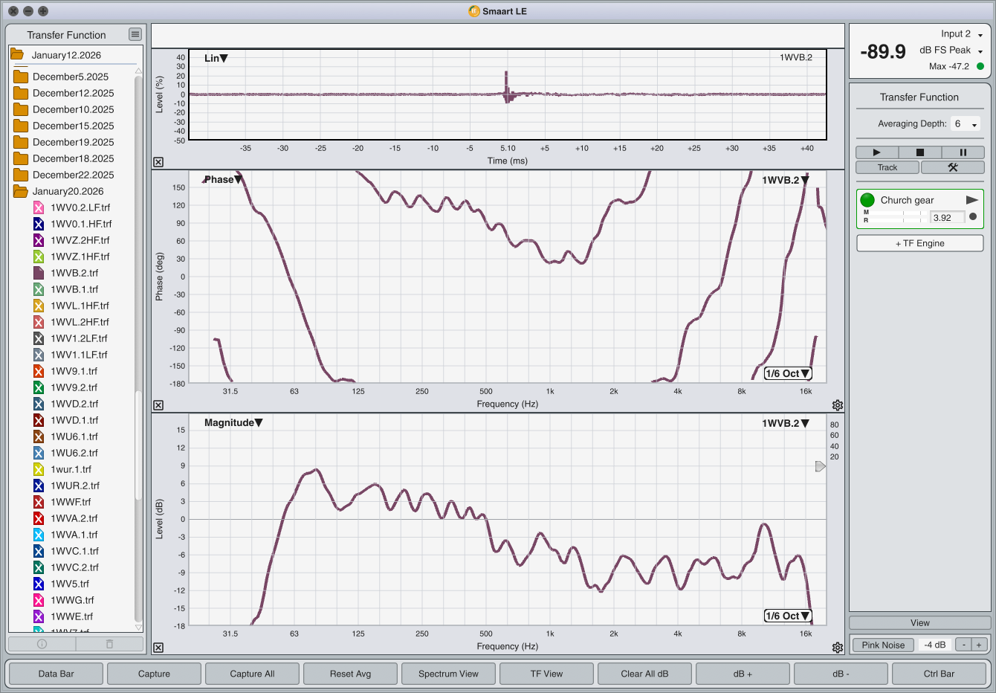996x693 pixels.
Task: Expand the December5.2025 folder
Action: tap(21, 77)
